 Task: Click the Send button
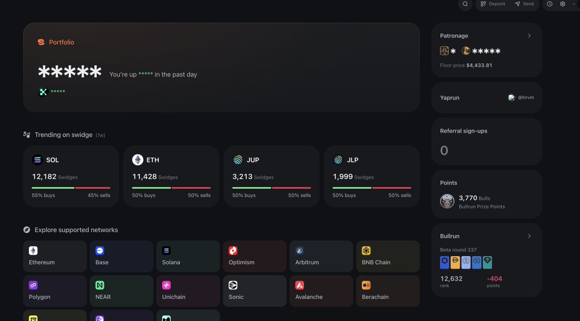pyautogui.click(x=524, y=4)
